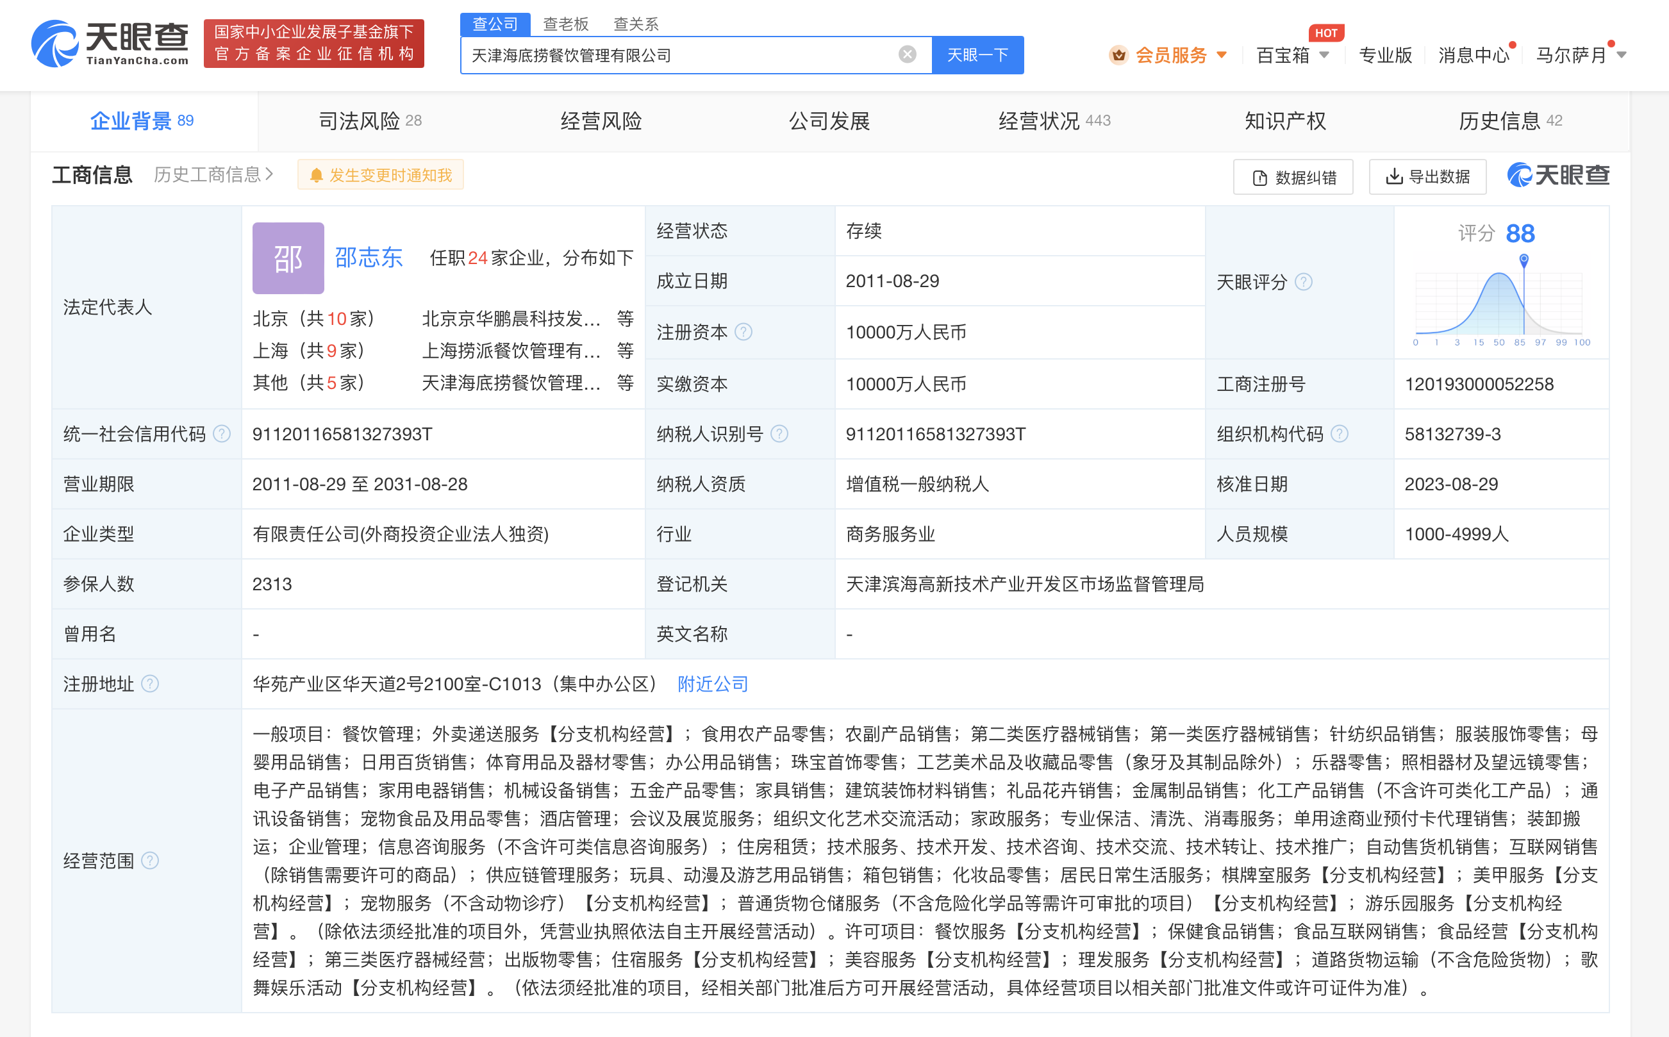
Task: Switch to the 查关系 search tab
Action: 636,24
